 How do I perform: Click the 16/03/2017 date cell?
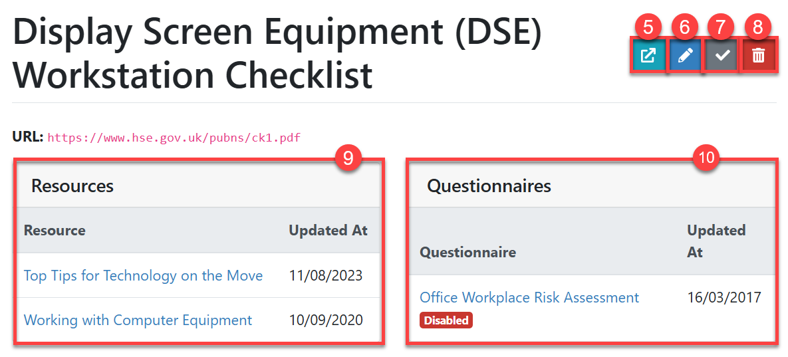724,297
